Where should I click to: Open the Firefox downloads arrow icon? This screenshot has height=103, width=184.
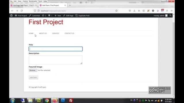pos(134,11)
